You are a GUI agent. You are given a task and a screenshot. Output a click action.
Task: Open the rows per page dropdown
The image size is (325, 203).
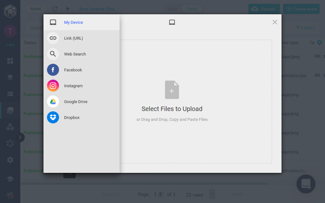(x=198, y=194)
